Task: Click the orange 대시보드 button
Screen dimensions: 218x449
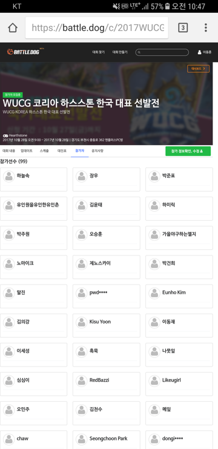Action: 198,69
